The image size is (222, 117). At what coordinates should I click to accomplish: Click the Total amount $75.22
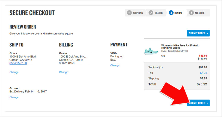tap(202, 84)
